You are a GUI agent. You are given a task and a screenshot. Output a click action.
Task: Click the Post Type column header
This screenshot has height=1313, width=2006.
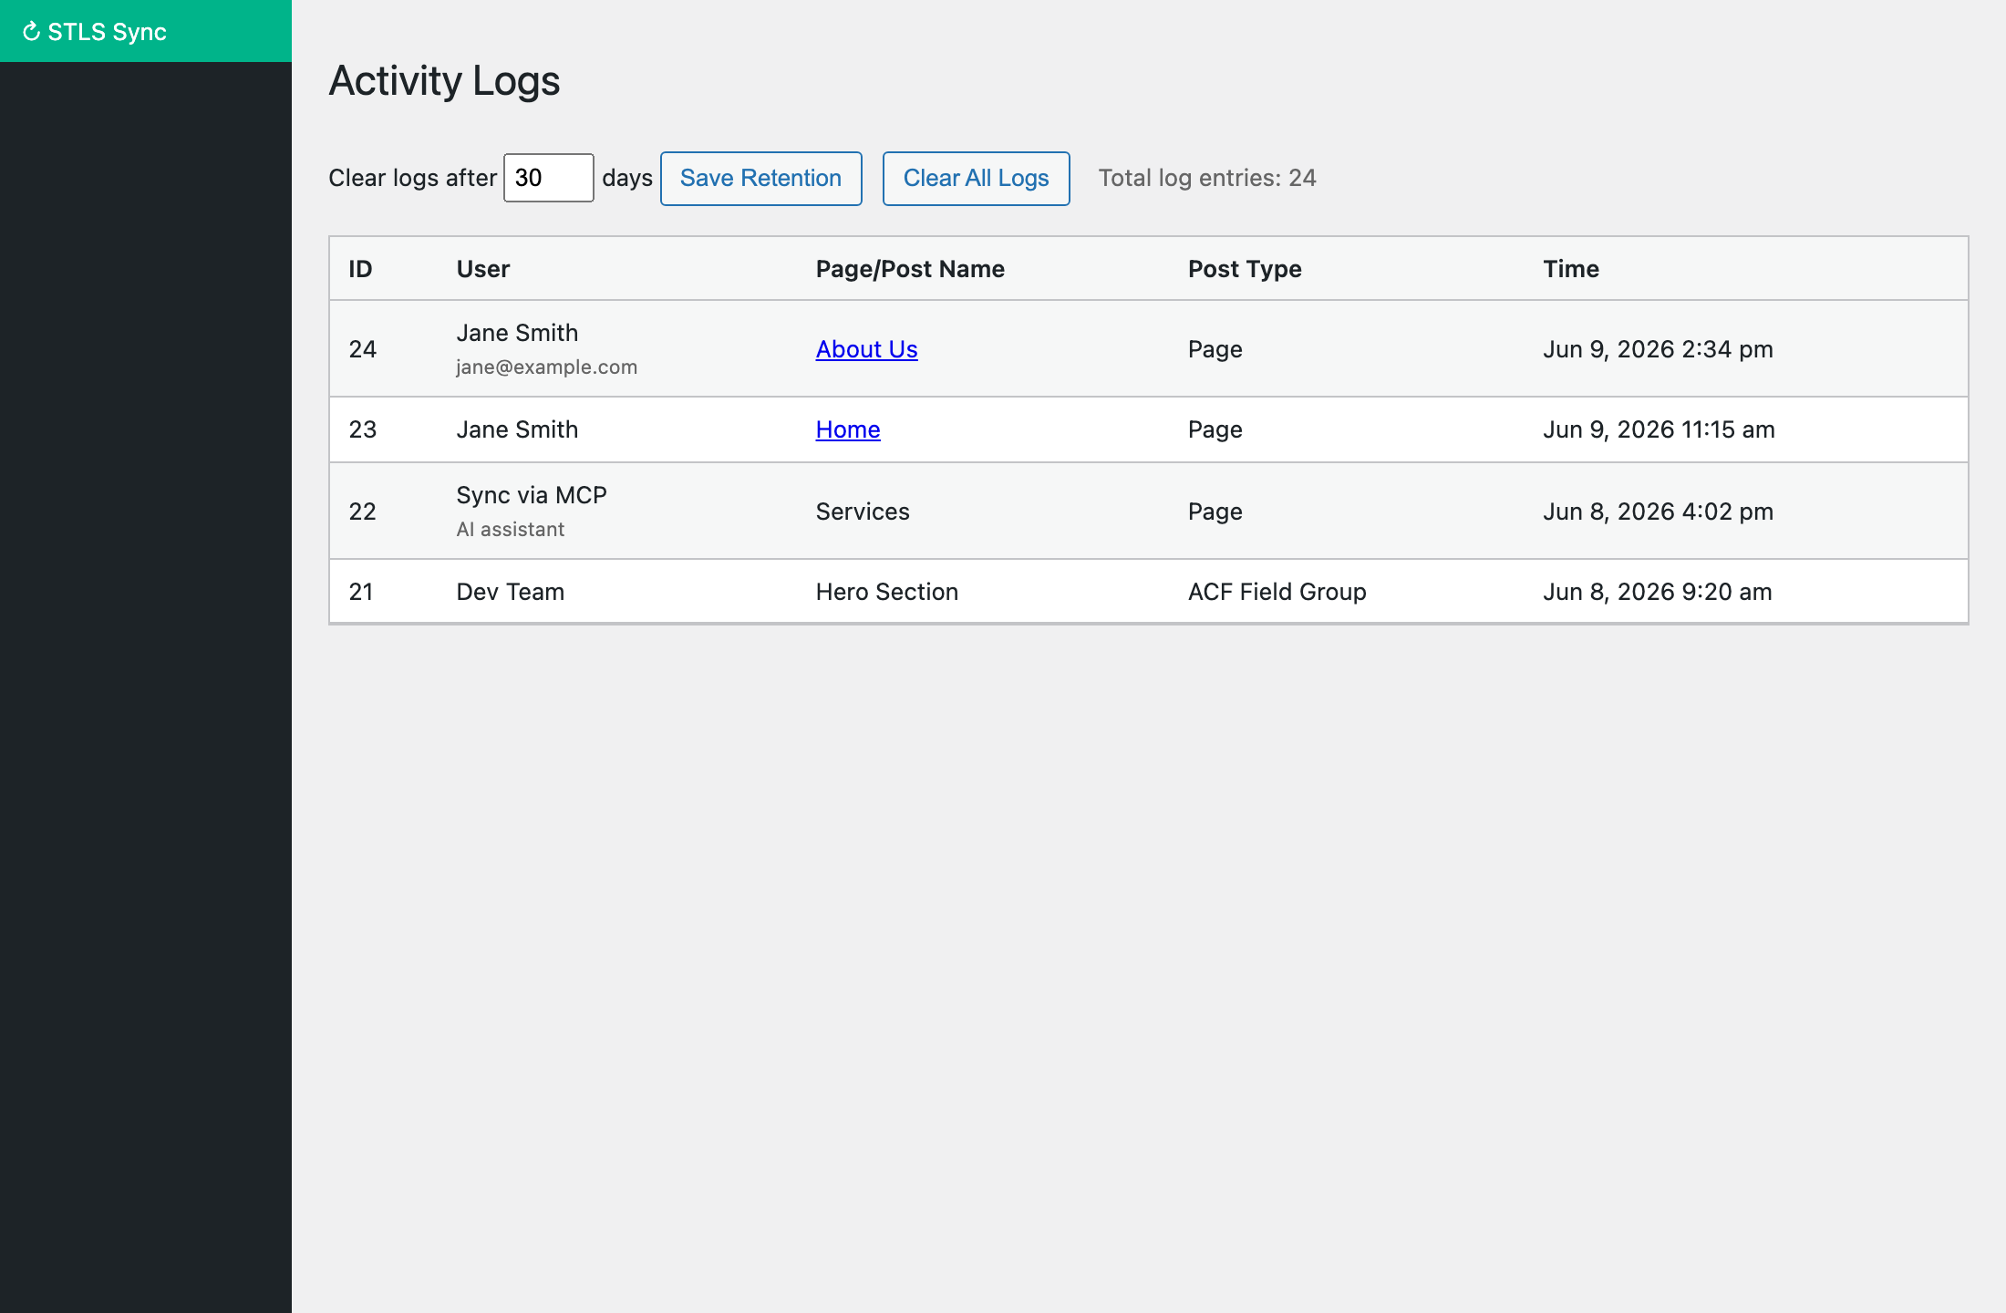coord(1245,269)
